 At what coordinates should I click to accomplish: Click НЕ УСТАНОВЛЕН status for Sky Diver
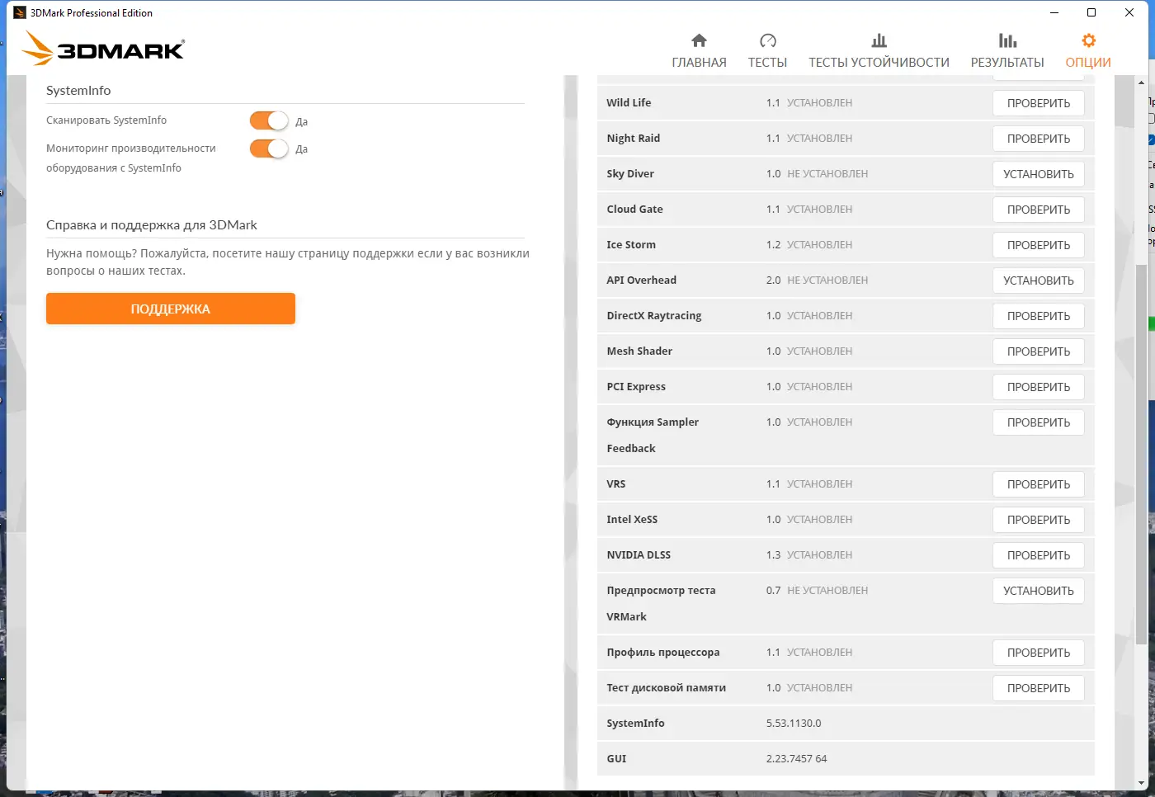tap(827, 173)
